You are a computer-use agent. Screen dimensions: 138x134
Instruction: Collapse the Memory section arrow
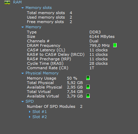coord(22,27)
